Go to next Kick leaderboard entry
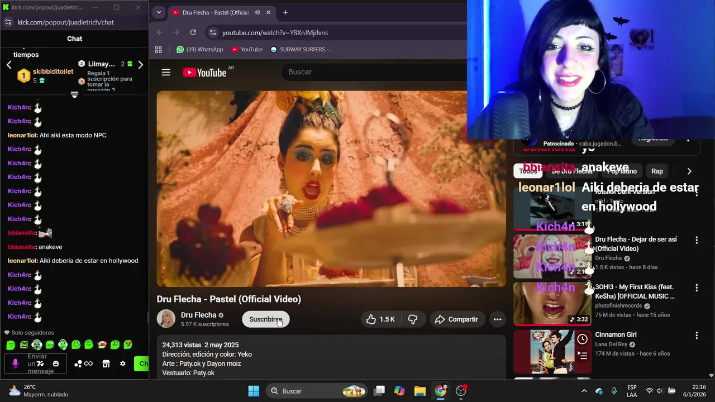715x402 pixels. (x=140, y=65)
